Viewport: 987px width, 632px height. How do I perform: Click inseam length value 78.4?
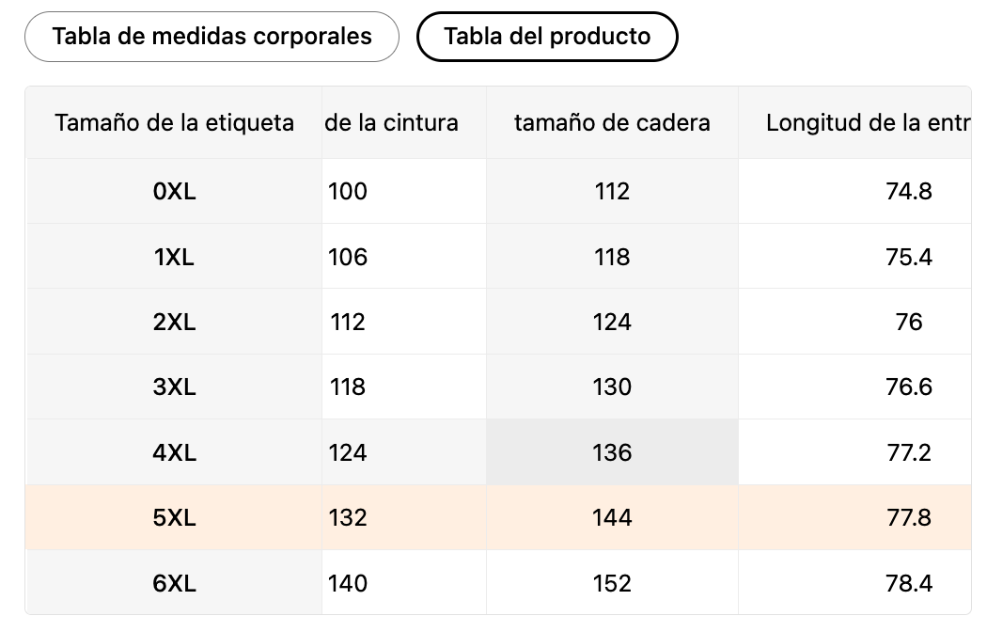(908, 583)
